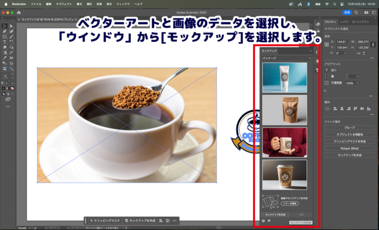This screenshot has width=379, height=230.
Task: Set fill to None via red-slash icon
Action: [12, 88]
